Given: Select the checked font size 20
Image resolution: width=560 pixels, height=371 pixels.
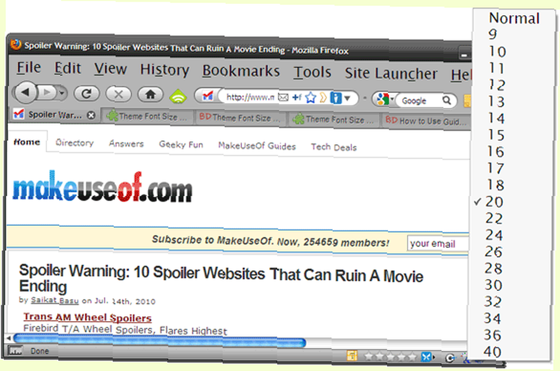Looking at the screenshot, I should [x=494, y=202].
